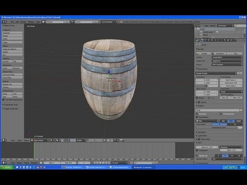247x185 pixels.
Task: Click the first playback control in the timeline
Action: [x=95, y=163]
